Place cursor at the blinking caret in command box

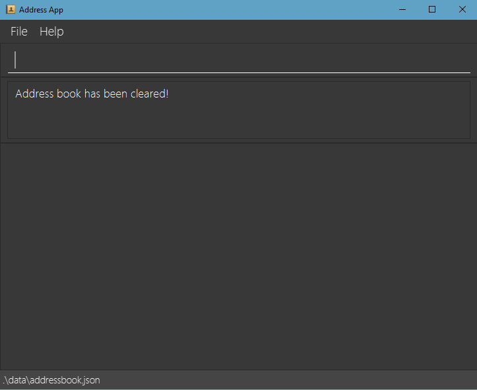tap(15, 60)
